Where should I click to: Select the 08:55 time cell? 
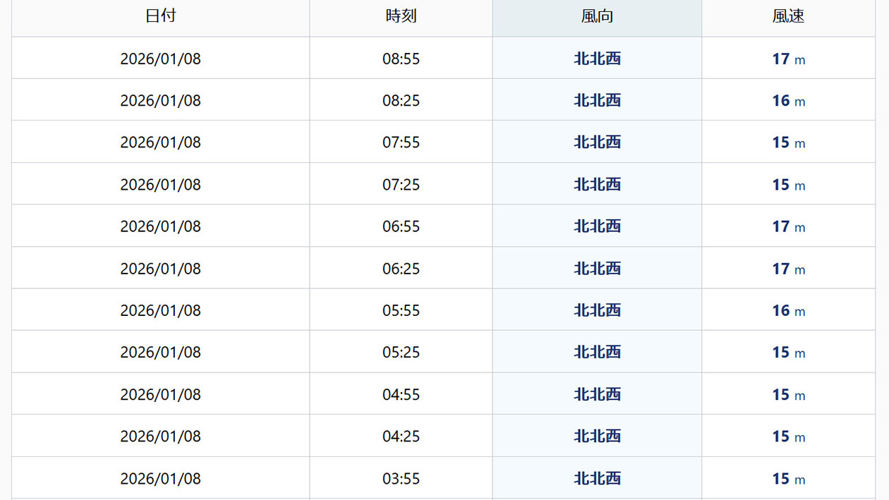click(401, 59)
